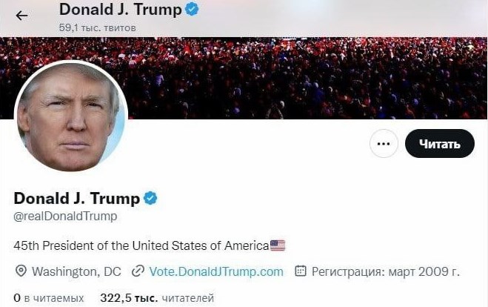This screenshot has width=488, height=307.
Task: Click Регистрация: март 2009 г. text
Action: tap(386, 271)
